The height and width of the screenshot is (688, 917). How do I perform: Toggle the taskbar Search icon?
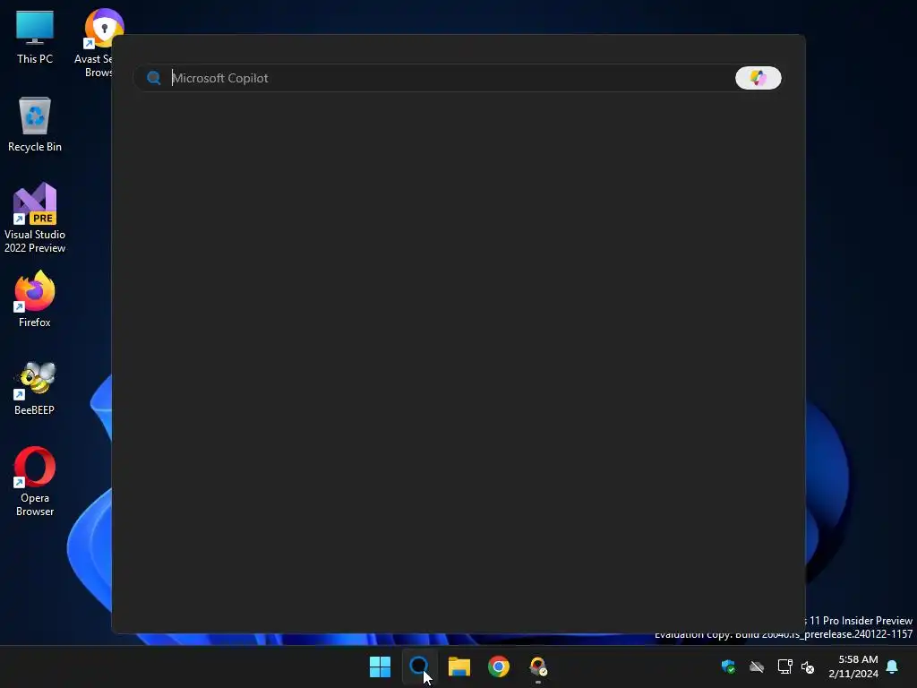pyautogui.click(x=419, y=666)
